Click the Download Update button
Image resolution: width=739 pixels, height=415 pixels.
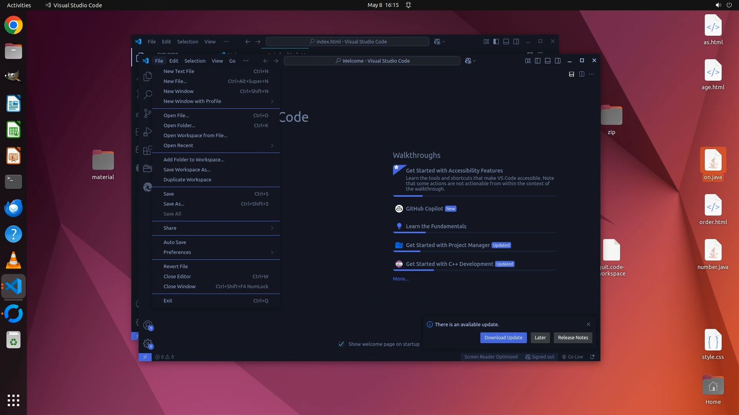[x=503, y=338]
